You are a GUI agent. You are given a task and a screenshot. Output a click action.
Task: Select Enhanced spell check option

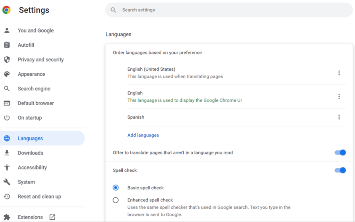pyautogui.click(x=116, y=200)
